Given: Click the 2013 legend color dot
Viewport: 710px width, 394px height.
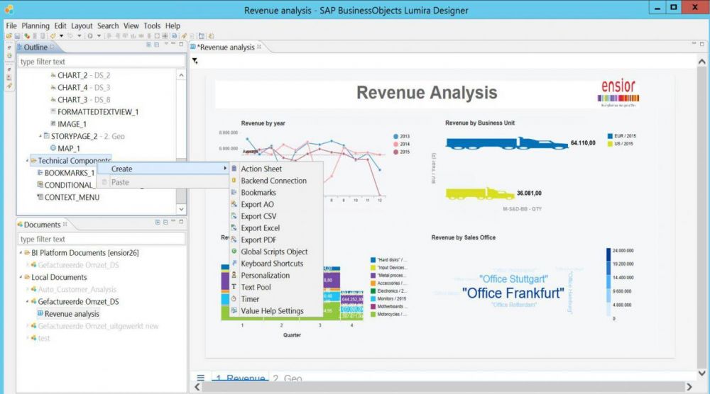Looking at the screenshot, I should point(395,136).
